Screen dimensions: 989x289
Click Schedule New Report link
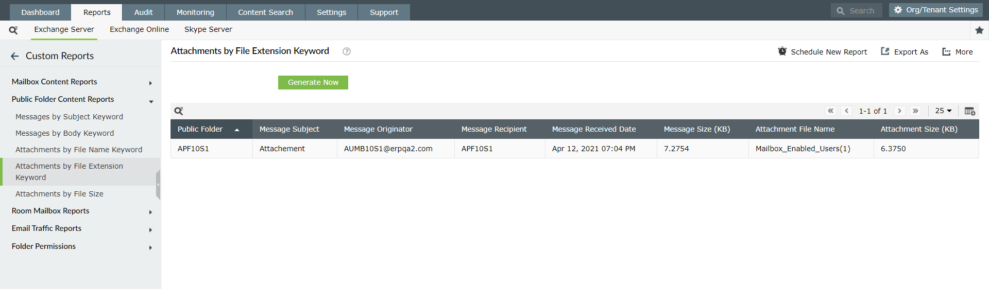click(829, 52)
